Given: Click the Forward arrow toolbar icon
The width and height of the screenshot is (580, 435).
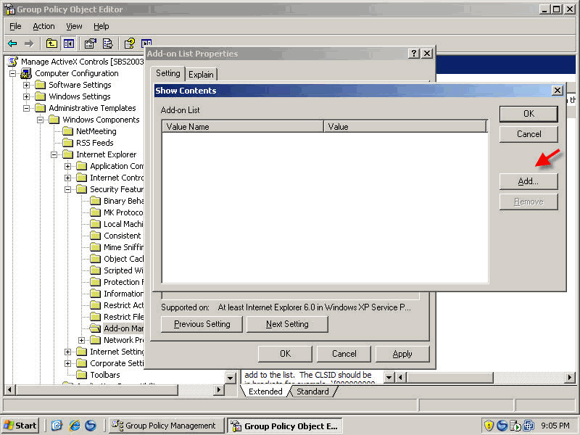Looking at the screenshot, I should (29, 43).
